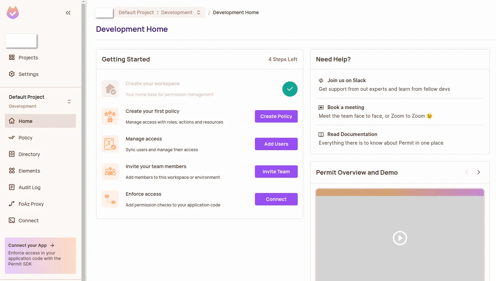The height and width of the screenshot is (281, 496).
Task: Click the green workspace completed checkmark
Action: [x=290, y=89]
